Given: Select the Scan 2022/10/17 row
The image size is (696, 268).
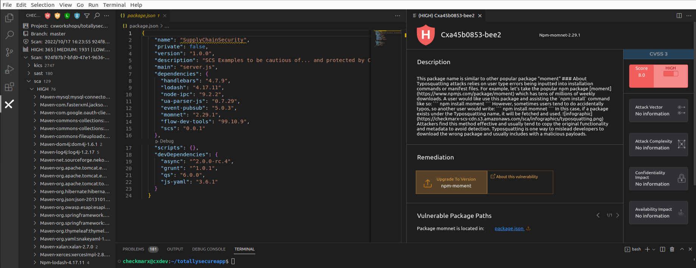Looking at the screenshot, I should [67, 41].
